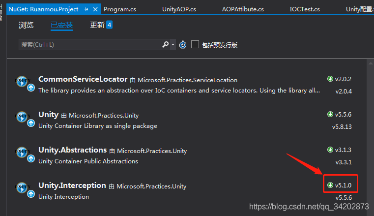The image size is (374, 216).
Task: Switch to the Installed (已安装) tab
Action: tap(61, 25)
